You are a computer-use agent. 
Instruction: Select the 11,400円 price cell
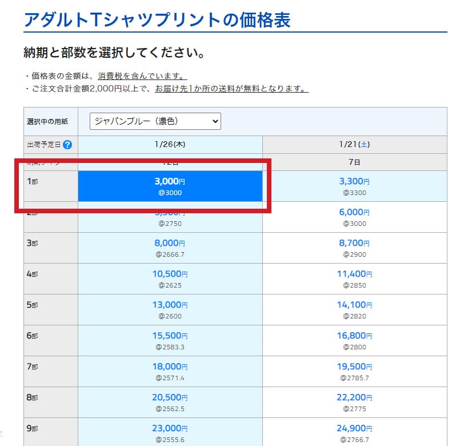coord(354,278)
